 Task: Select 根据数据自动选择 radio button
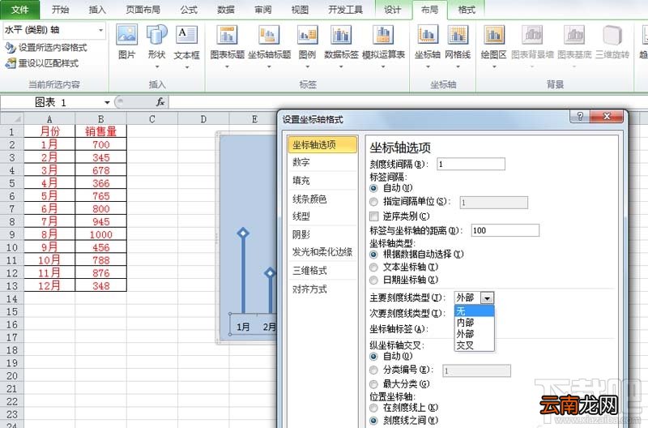click(x=373, y=255)
